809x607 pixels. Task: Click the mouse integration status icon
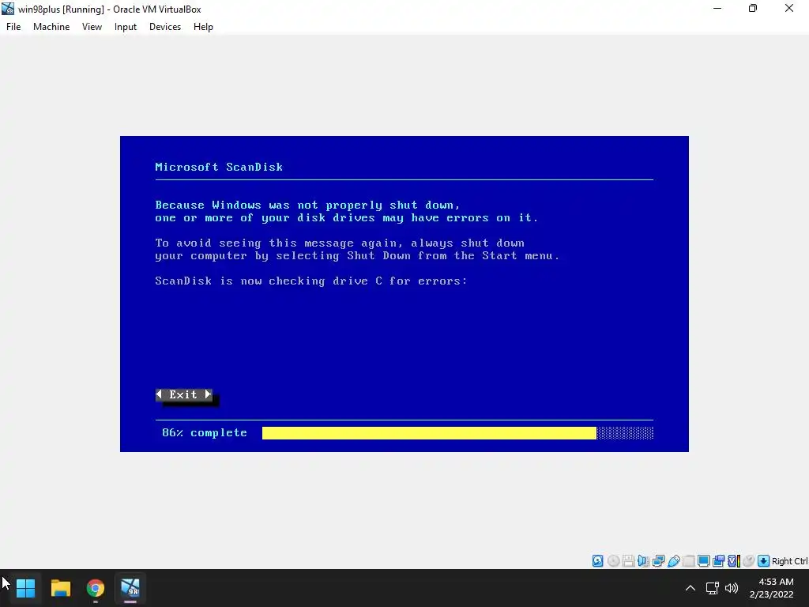click(x=749, y=560)
